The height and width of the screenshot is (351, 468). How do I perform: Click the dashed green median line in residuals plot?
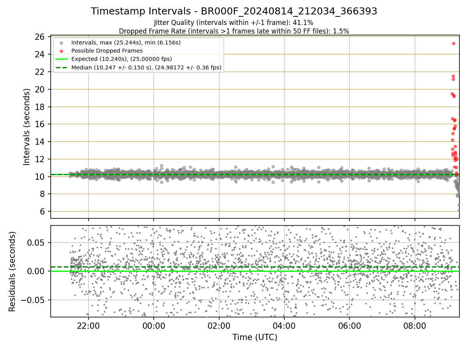point(255,267)
